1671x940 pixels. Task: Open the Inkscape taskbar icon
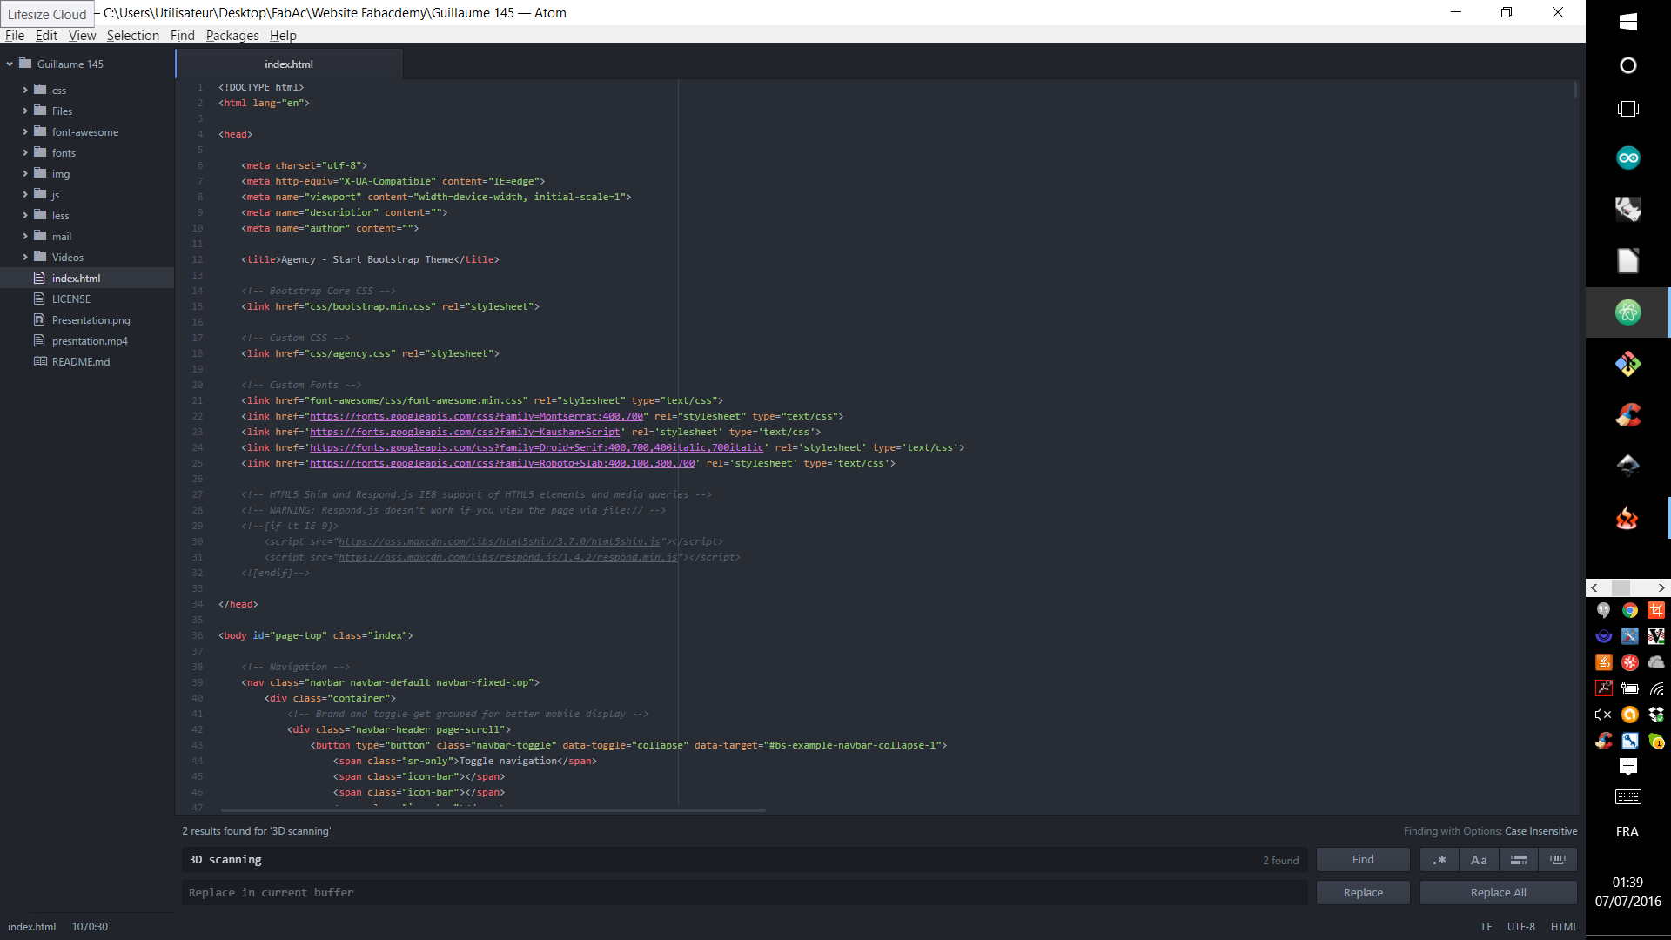tap(1627, 466)
